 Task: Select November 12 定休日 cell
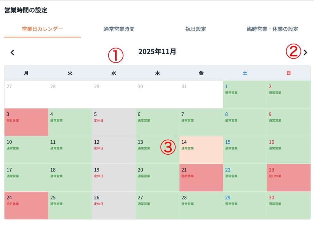point(114,150)
